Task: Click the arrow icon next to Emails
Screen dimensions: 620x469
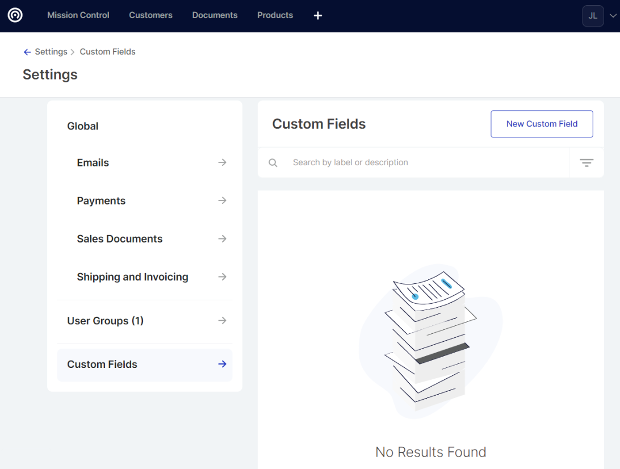Action: click(222, 162)
